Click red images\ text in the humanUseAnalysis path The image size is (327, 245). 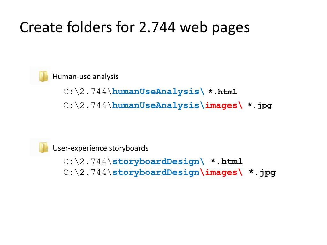224,105
